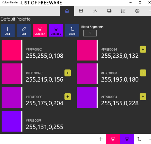Click the Default Palette heading
Image resolution: width=151 pixels, height=144 pixels.
(16, 19)
